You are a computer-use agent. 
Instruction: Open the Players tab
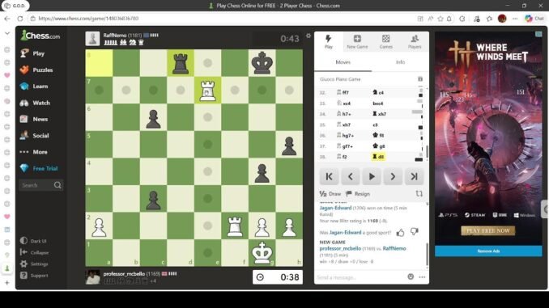pyautogui.click(x=415, y=41)
